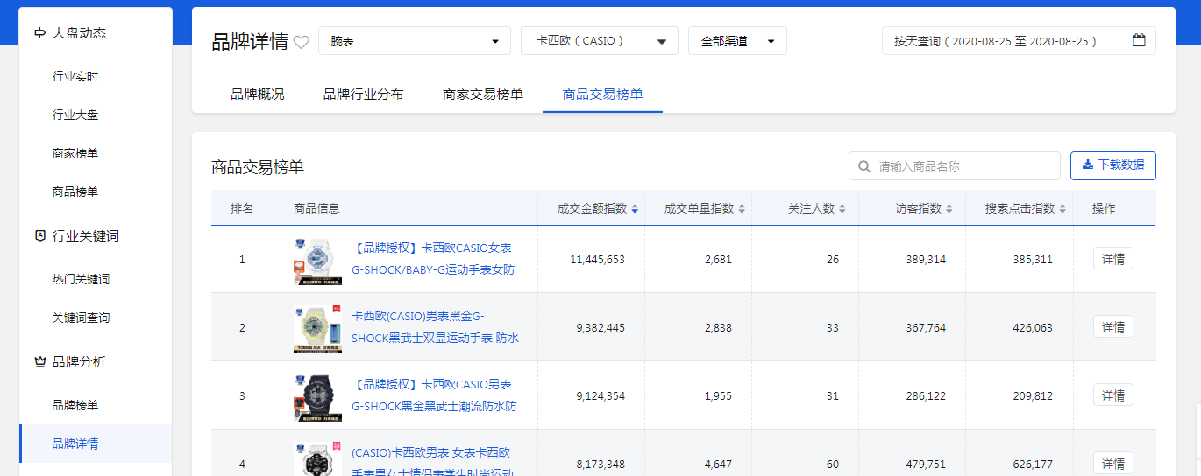The height and width of the screenshot is (476, 1201).
Task: Click the 商品信息 column header
Action: (316, 208)
